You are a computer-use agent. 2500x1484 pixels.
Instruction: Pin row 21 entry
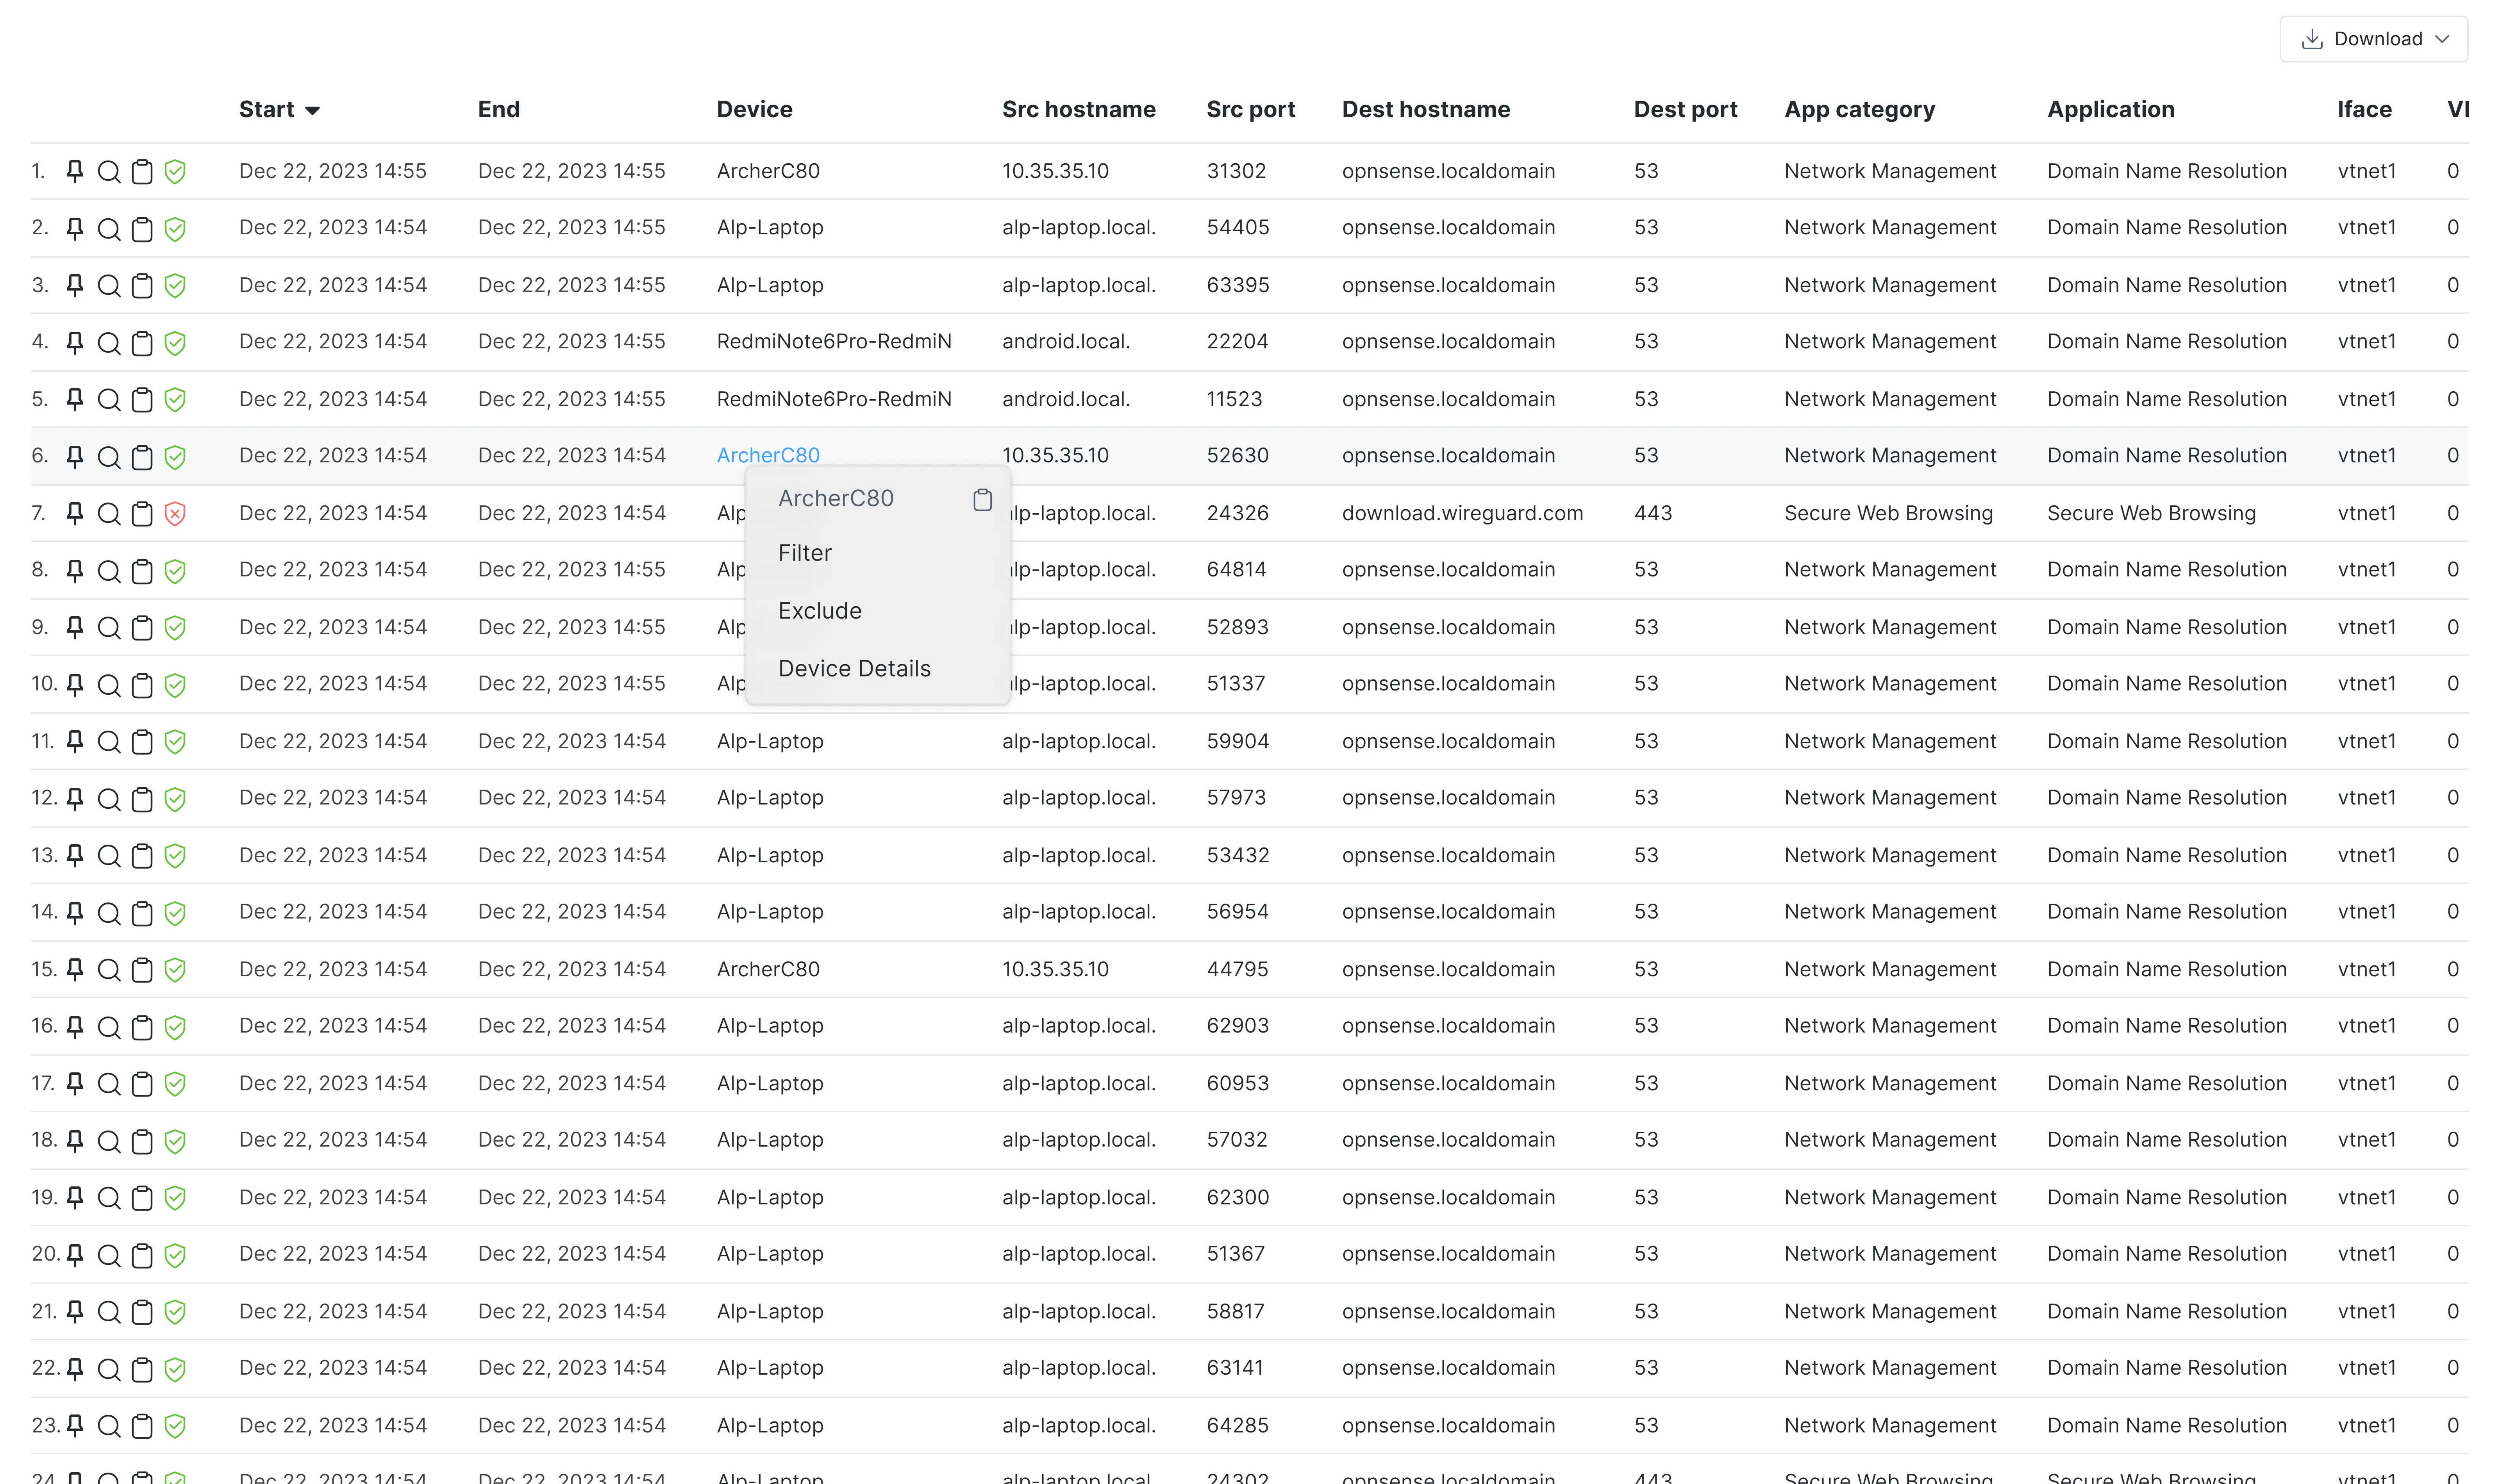point(75,1312)
